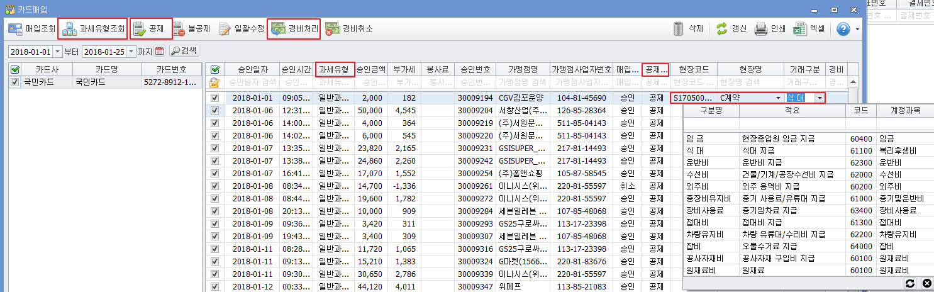The image size is (934, 292).
Task: Toggle select-all checkbox in transaction grid header
Action: click(214, 69)
